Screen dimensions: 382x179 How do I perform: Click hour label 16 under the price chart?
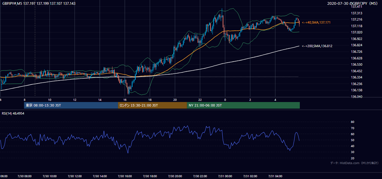[x=125, y=100]
